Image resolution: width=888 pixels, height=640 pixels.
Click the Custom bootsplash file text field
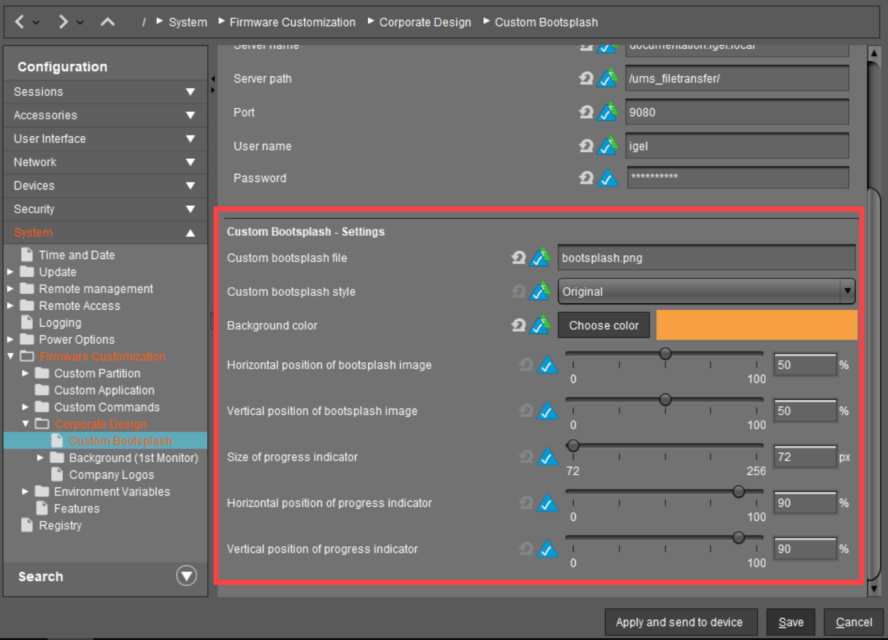tap(705, 258)
